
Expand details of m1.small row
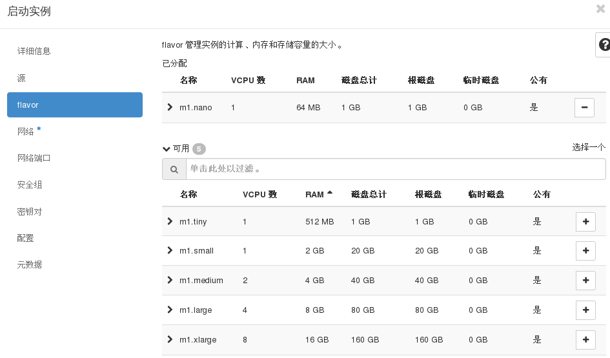click(x=170, y=250)
